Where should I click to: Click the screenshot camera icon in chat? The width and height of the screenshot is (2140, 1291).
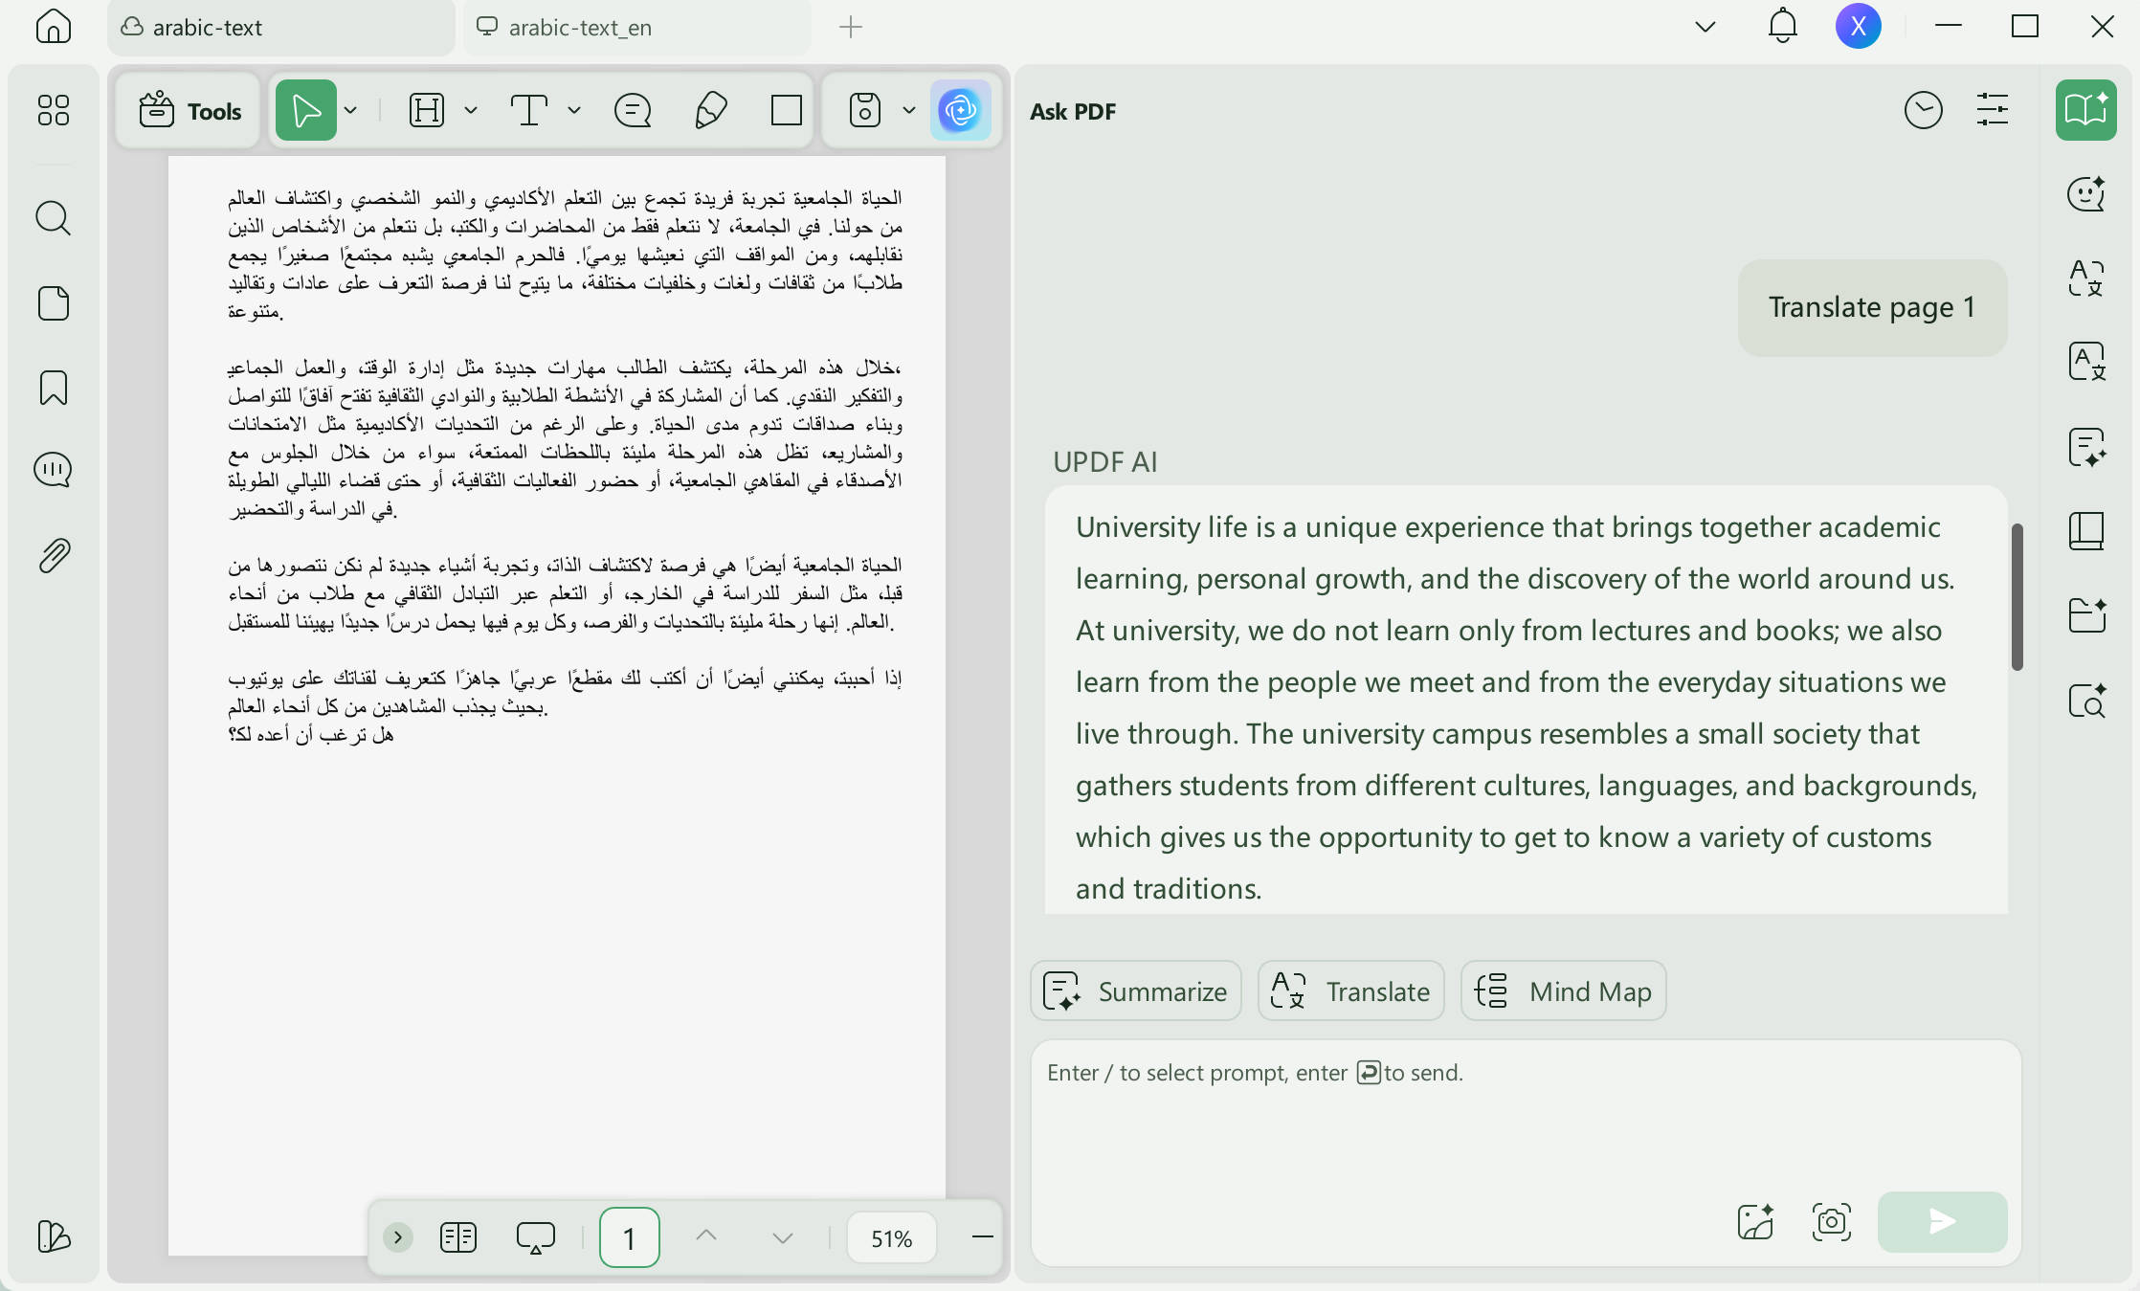coord(1832,1222)
